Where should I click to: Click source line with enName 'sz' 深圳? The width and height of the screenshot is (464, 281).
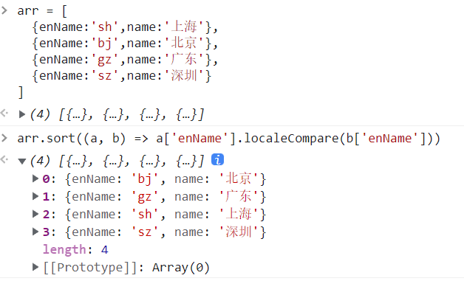(x=121, y=76)
